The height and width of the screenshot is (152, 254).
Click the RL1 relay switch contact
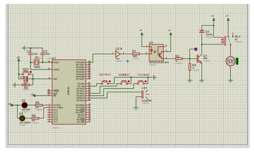point(230,40)
